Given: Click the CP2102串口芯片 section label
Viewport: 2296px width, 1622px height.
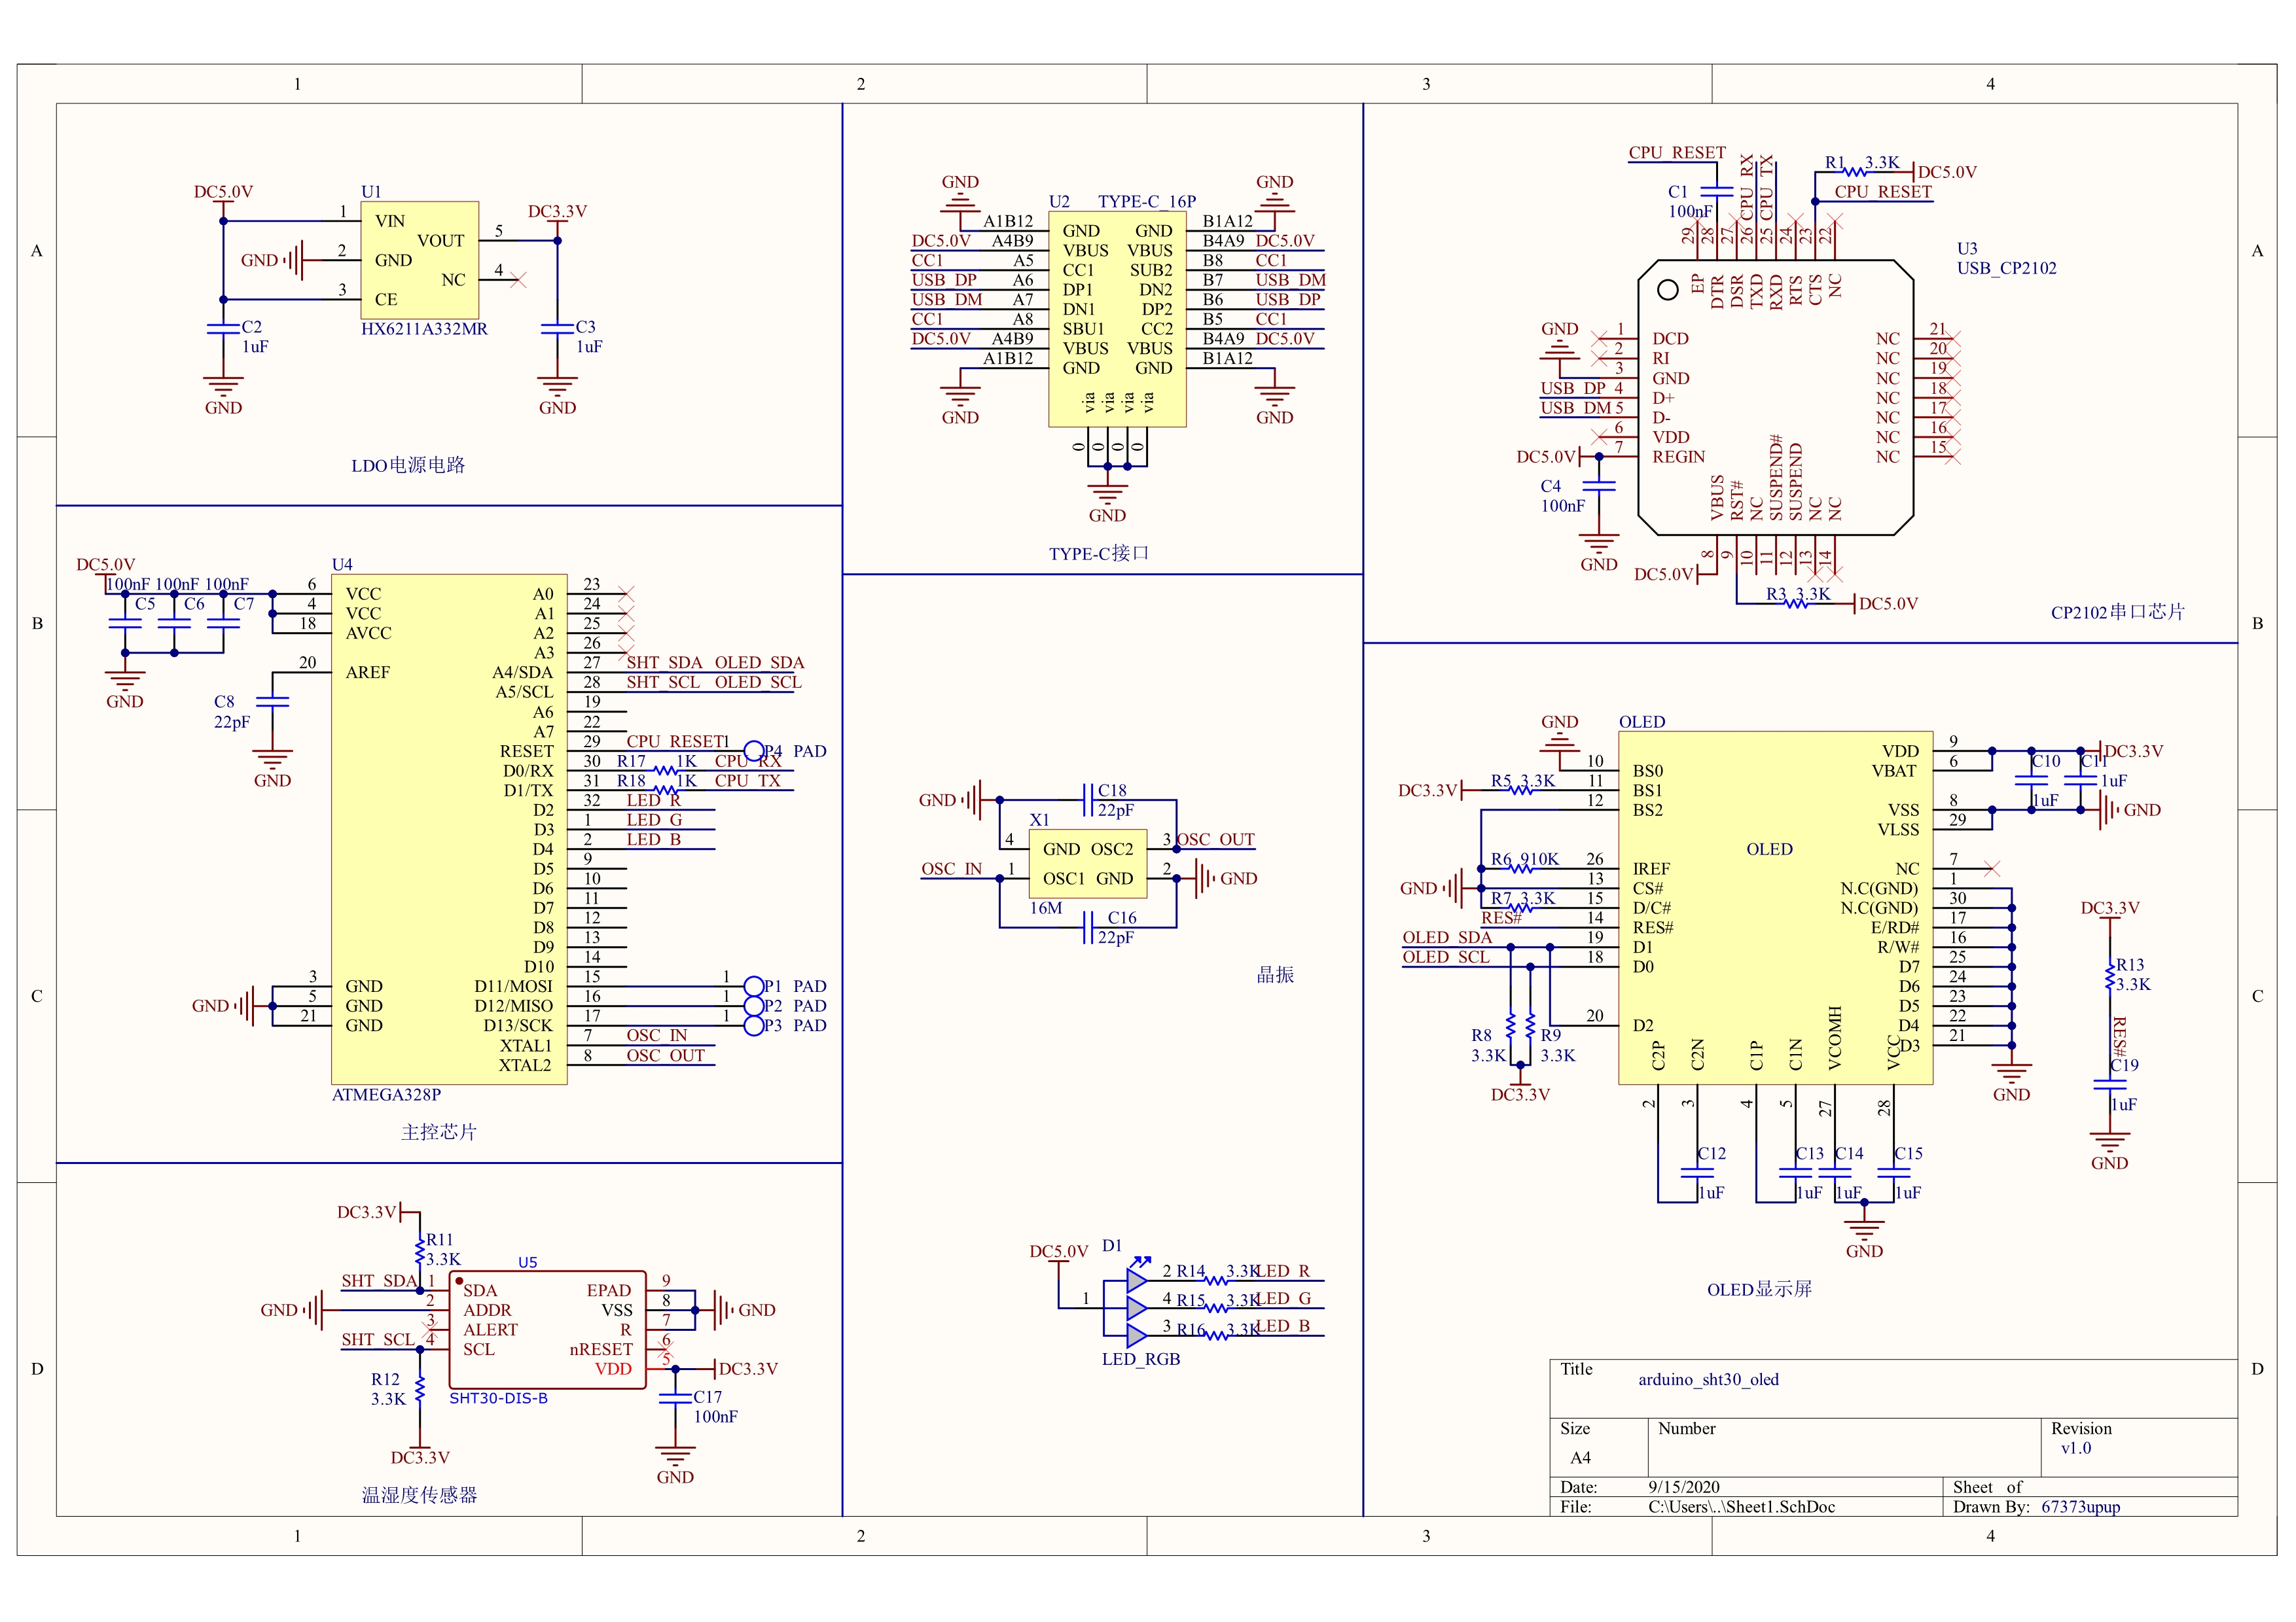Looking at the screenshot, I should (2117, 612).
